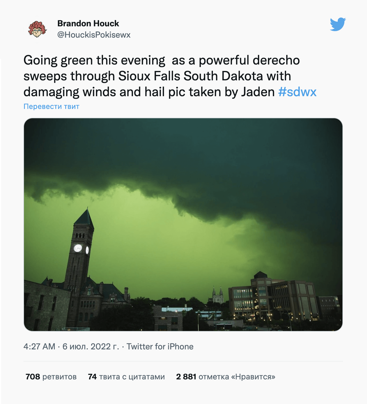Open the 74 твита с цитатами list
This screenshot has width=367, height=404.
coord(126,377)
